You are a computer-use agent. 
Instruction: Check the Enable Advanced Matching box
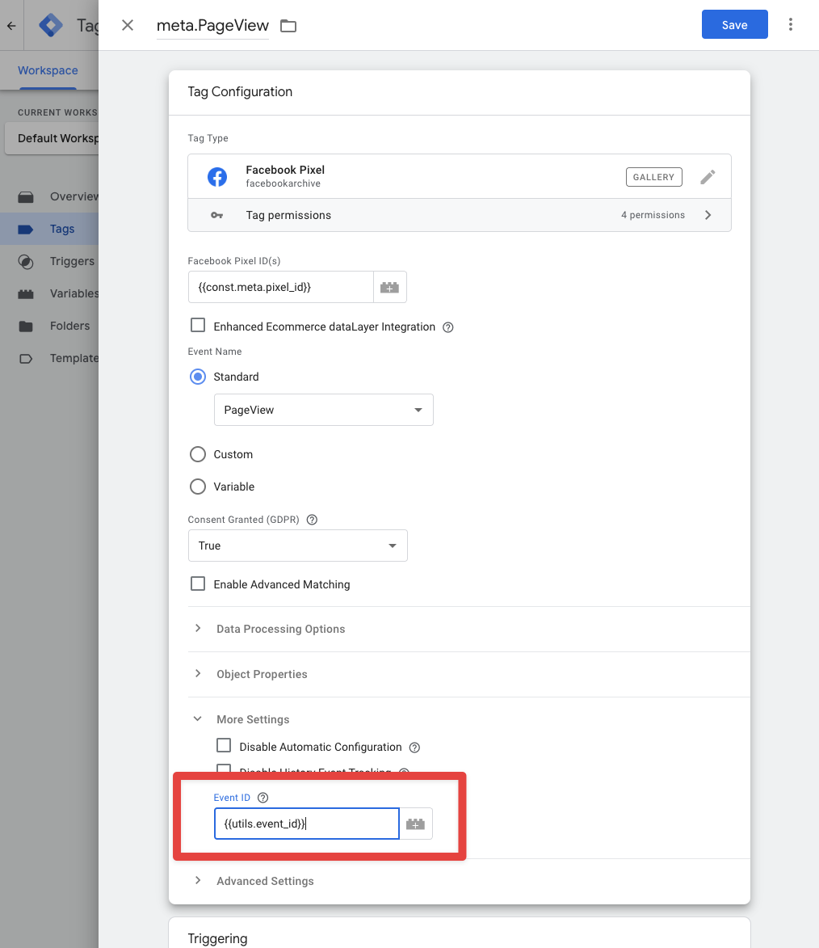[198, 584]
